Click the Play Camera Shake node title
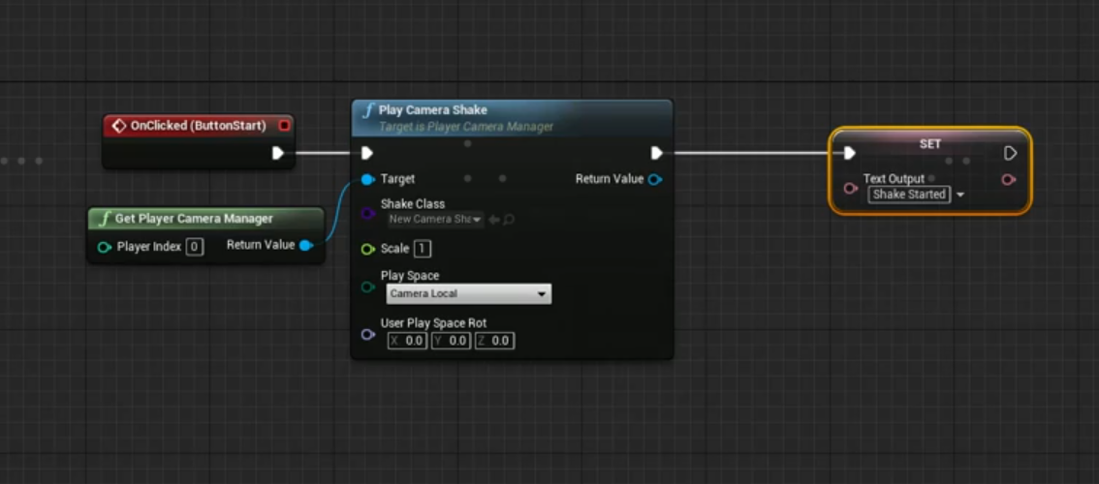This screenshot has height=484, width=1099. 433,110
